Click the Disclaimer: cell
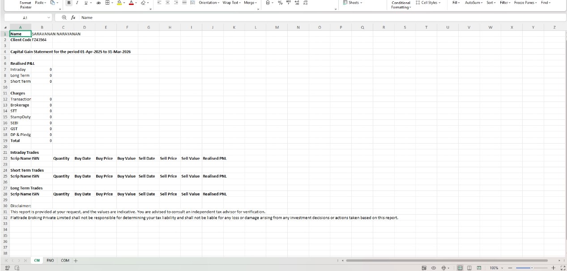 point(21,206)
